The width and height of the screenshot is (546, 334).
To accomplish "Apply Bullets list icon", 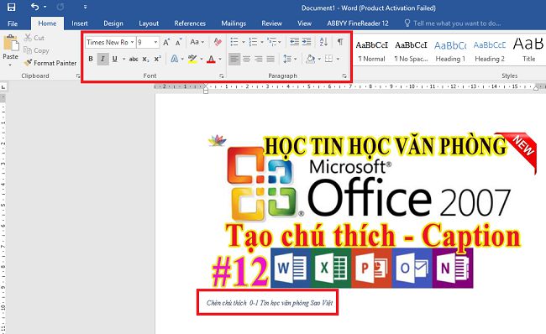I will [x=234, y=42].
